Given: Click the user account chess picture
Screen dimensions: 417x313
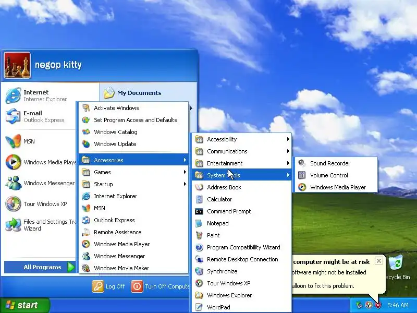Looking at the screenshot, I should [x=17, y=65].
